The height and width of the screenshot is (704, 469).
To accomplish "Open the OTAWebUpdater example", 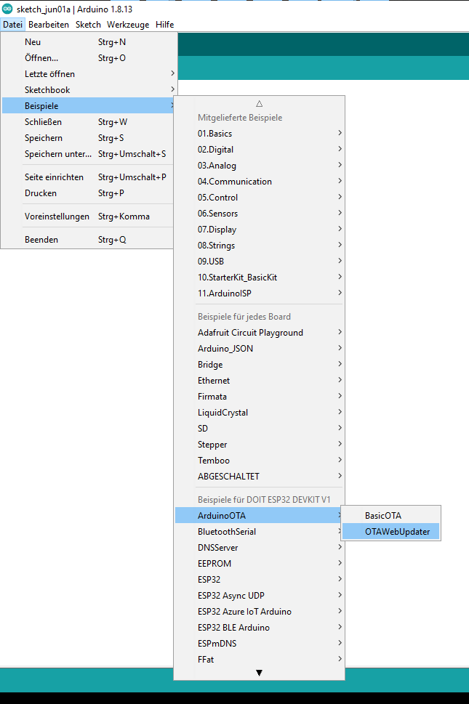I will point(397,532).
